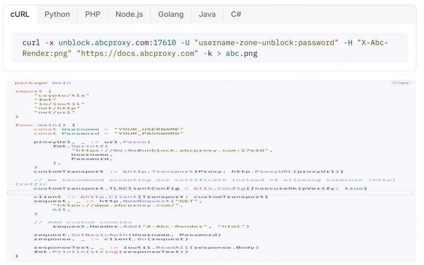Switch to the Python tab
The height and width of the screenshot is (265, 424).
tap(57, 14)
